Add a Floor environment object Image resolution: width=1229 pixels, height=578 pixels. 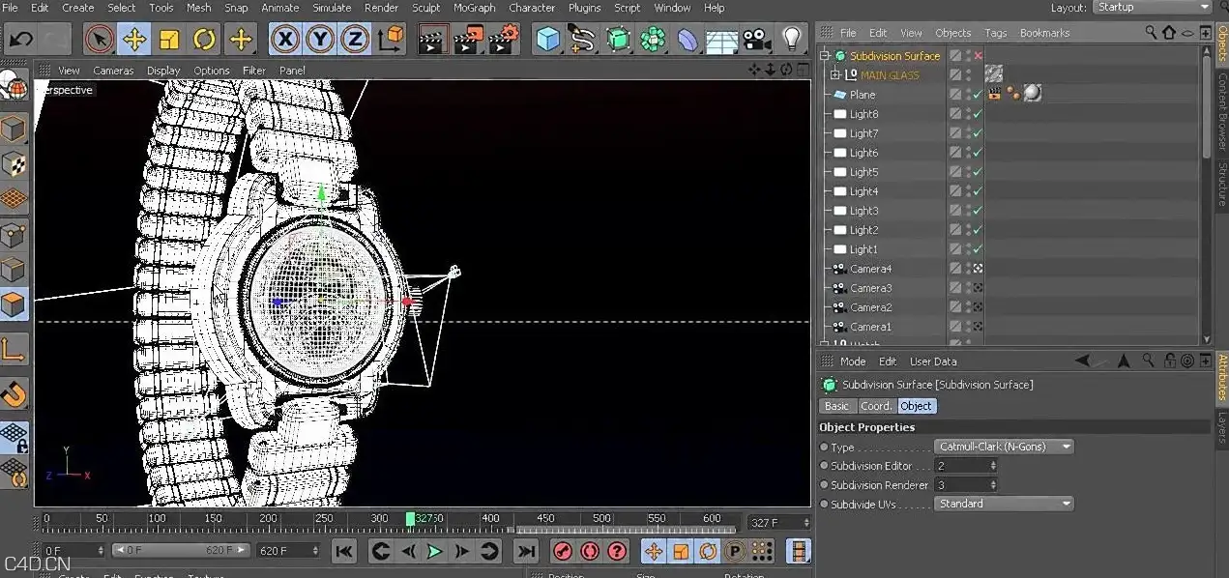point(722,41)
